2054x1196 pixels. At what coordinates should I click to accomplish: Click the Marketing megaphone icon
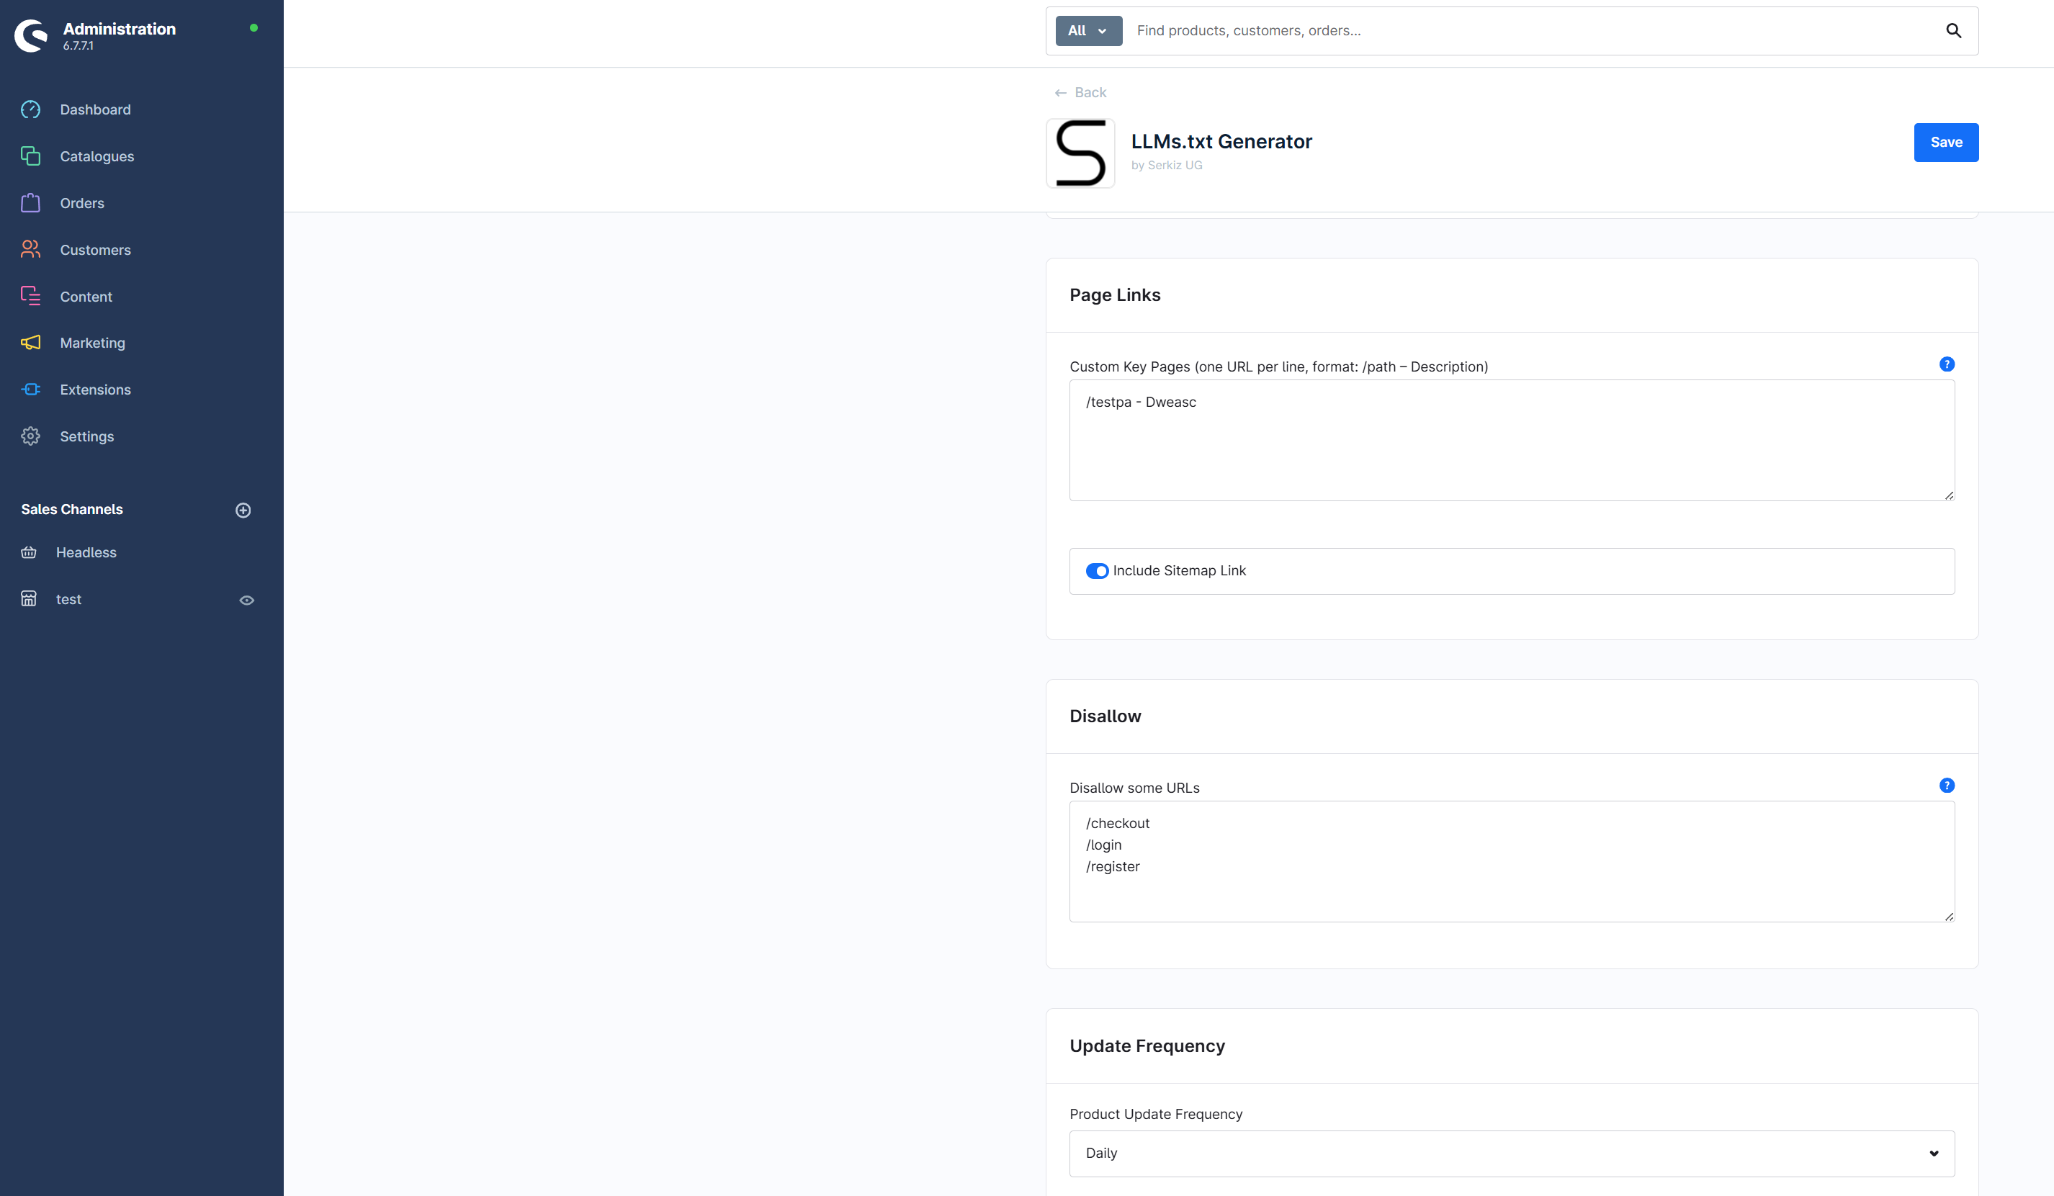30,343
